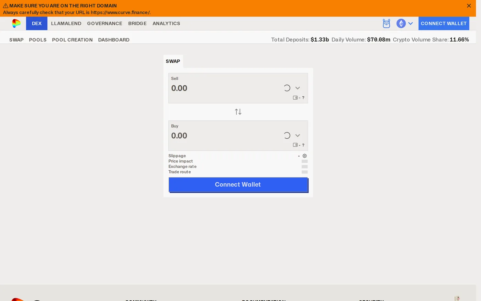
Task: Open the BRIDGE menu item
Action: point(137,23)
